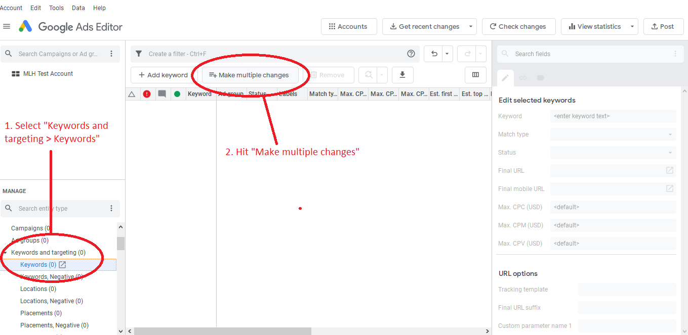Open the column chooser icon
This screenshot has height=335, width=688.
click(x=475, y=75)
